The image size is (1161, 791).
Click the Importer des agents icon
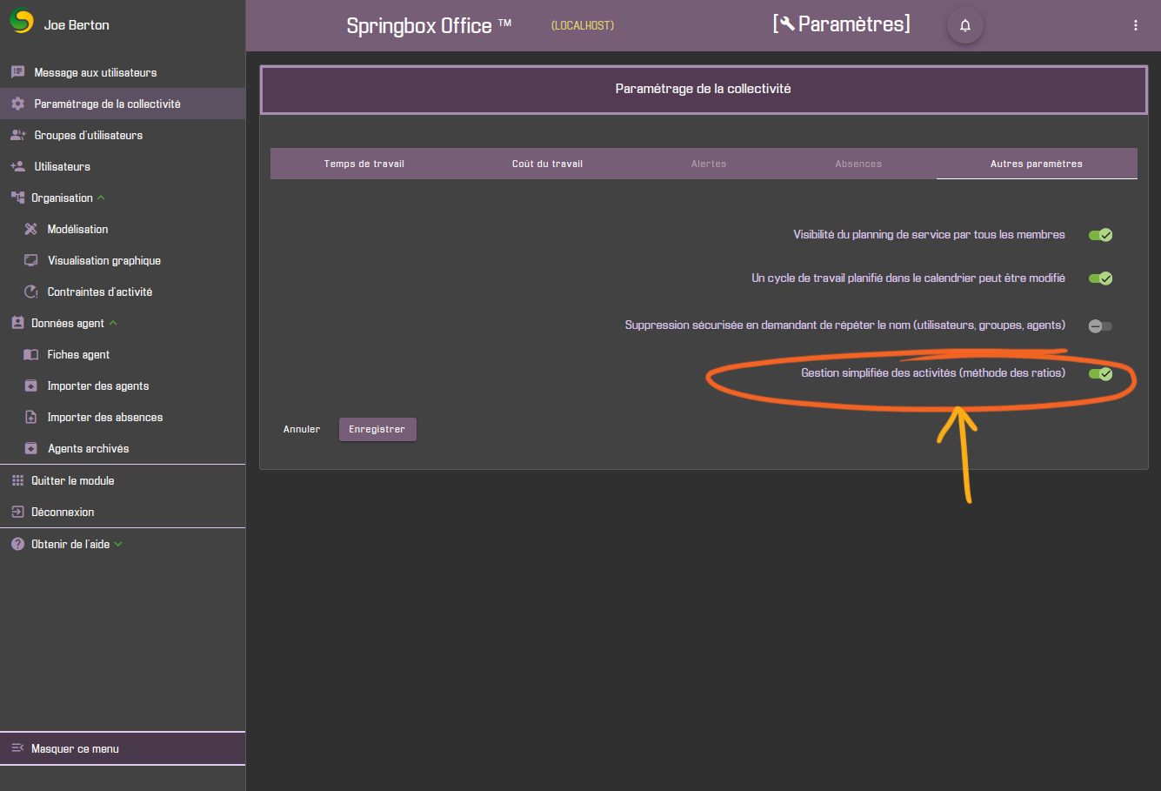[x=31, y=385]
